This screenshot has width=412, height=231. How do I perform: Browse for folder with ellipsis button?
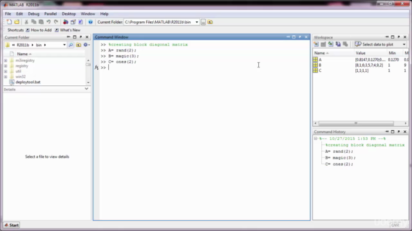203,22
